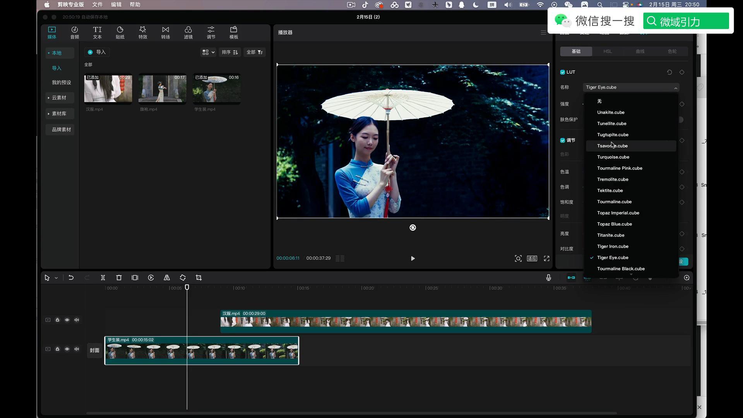Click the 适应 fit ratio button in player

point(532,258)
